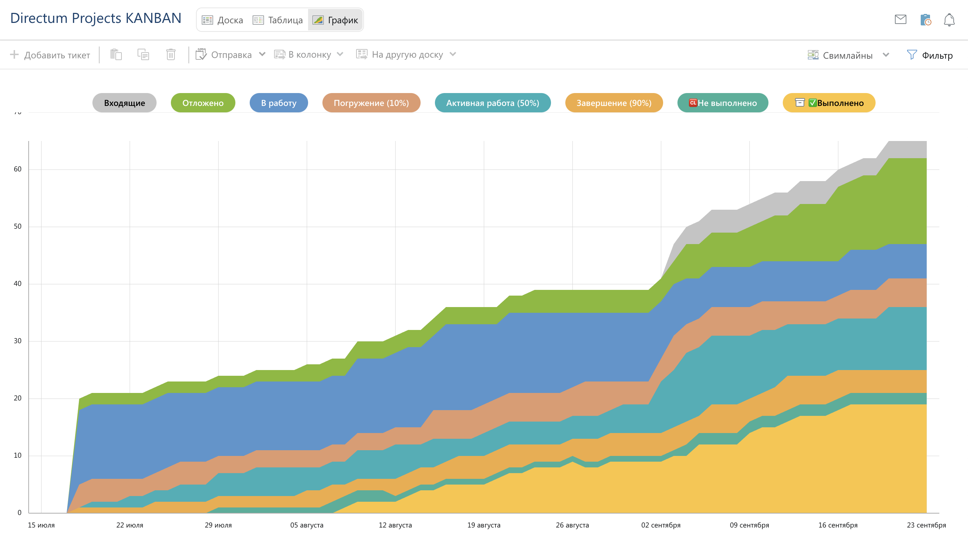
Task: Click the trash delete icon
Action: click(171, 54)
